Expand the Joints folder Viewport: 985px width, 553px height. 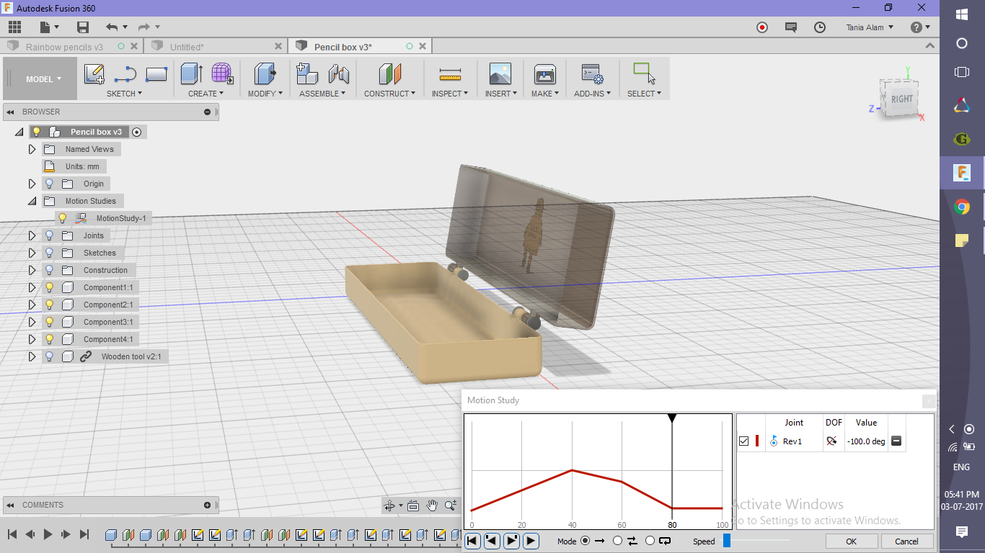pos(32,235)
